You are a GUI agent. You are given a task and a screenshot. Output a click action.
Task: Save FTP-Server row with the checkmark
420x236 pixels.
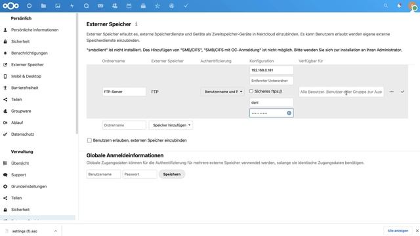(402, 92)
